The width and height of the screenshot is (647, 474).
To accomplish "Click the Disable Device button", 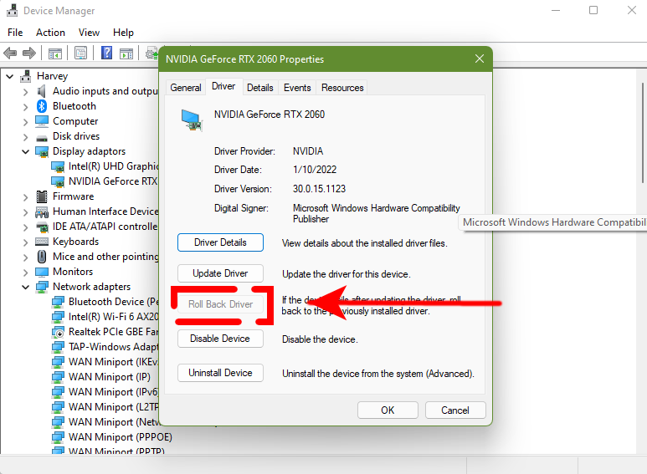I will pyautogui.click(x=220, y=339).
